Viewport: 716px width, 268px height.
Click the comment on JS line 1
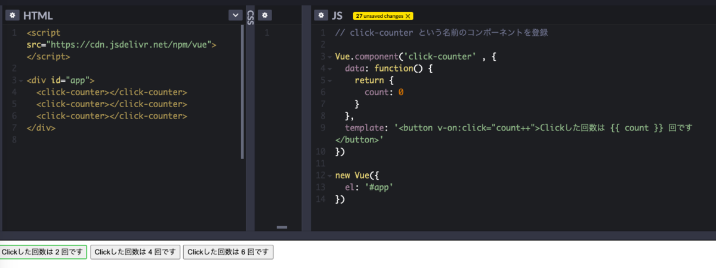[442, 33]
